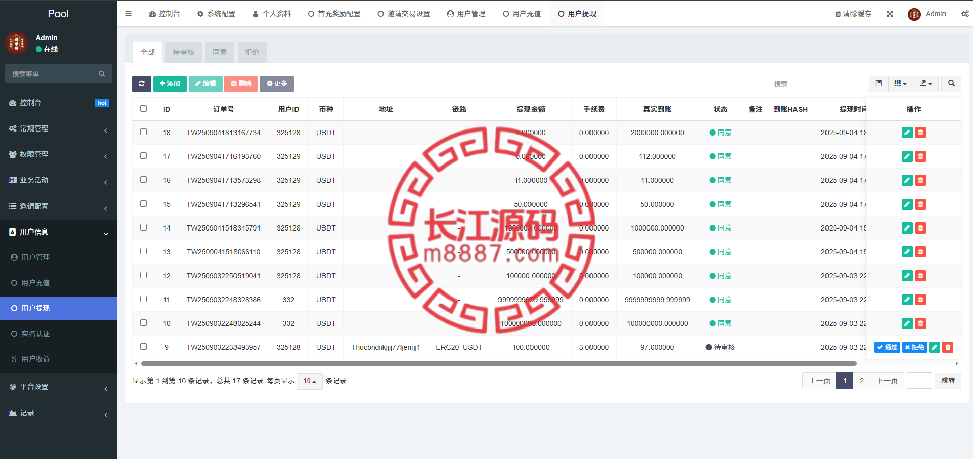Open the top-right settings gears icon
The width and height of the screenshot is (973, 459).
point(965,14)
